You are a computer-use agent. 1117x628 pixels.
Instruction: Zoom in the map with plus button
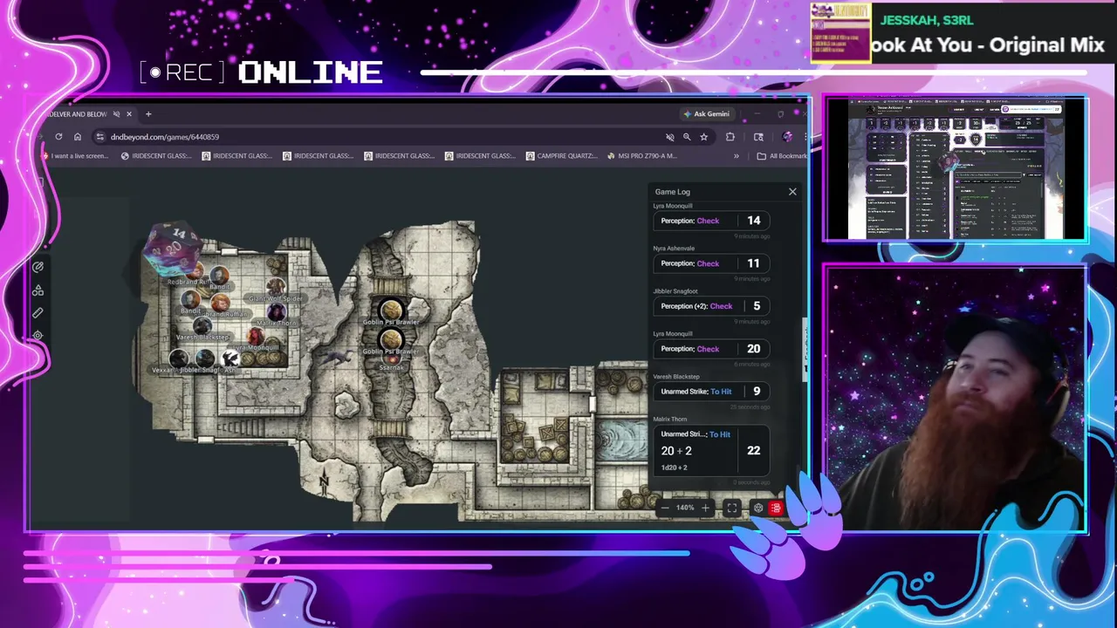point(705,508)
